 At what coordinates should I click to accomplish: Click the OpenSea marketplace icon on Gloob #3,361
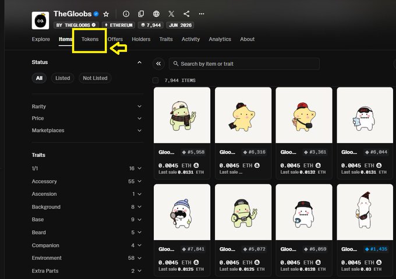318,165
